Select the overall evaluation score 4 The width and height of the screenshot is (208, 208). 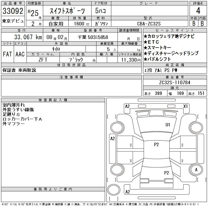click(x=198, y=11)
